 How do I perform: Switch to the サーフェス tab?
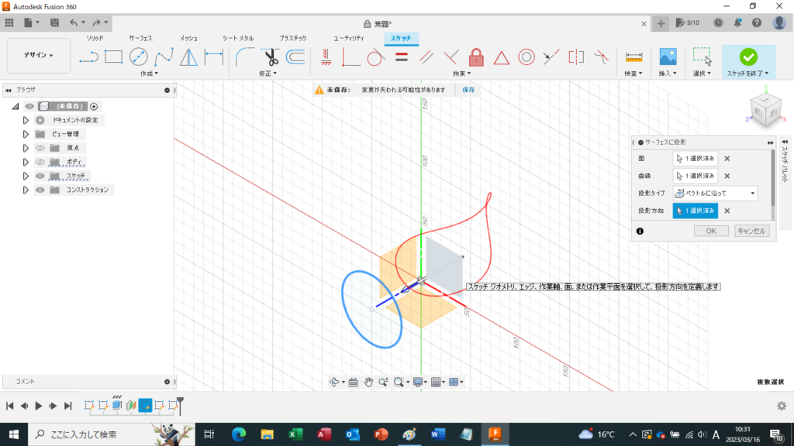(x=140, y=38)
